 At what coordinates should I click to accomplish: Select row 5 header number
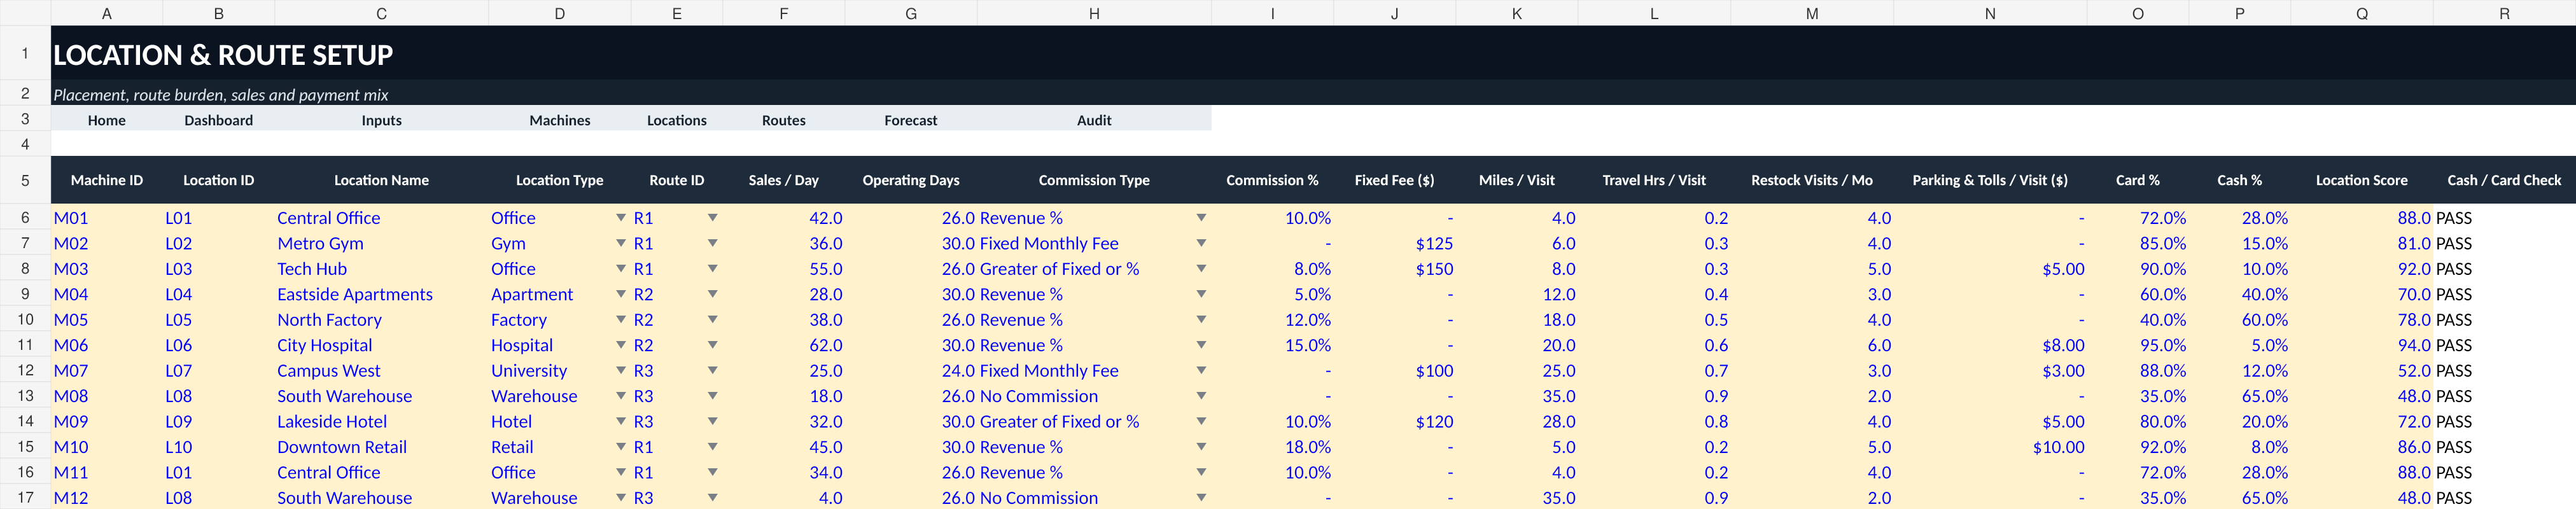click(x=25, y=180)
